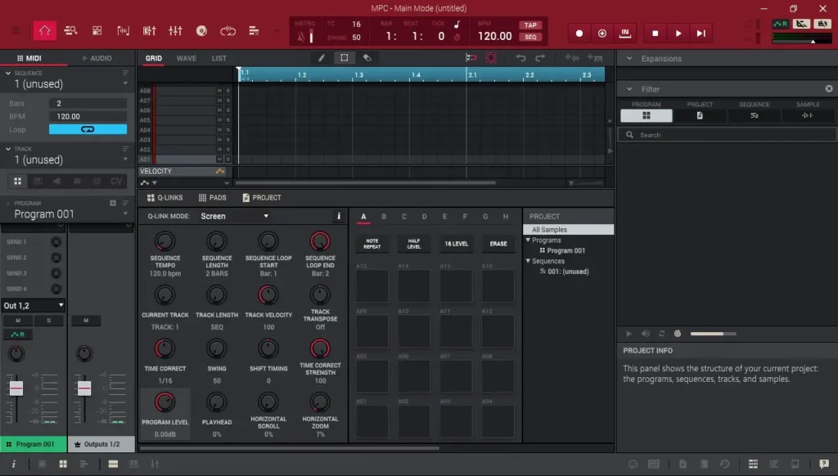Click the play start button
Screen dimensions: 838x476
pyautogui.click(x=701, y=33)
